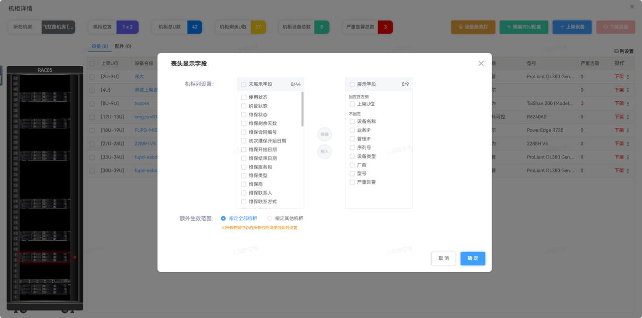The width and height of the screenshot is (642, 318).
Task: Check the 纳管状态 field checkbox
Action: pyautogui.click(x=244, y=106)
